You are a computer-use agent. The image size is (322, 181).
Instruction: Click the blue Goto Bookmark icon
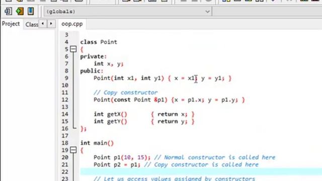31,11
